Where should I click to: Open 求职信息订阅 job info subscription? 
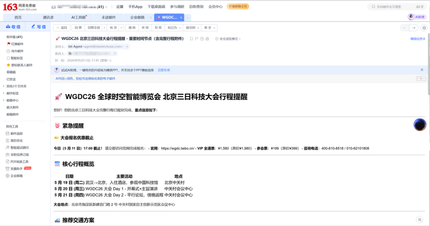pyautogui.click(x=17, y=154)
